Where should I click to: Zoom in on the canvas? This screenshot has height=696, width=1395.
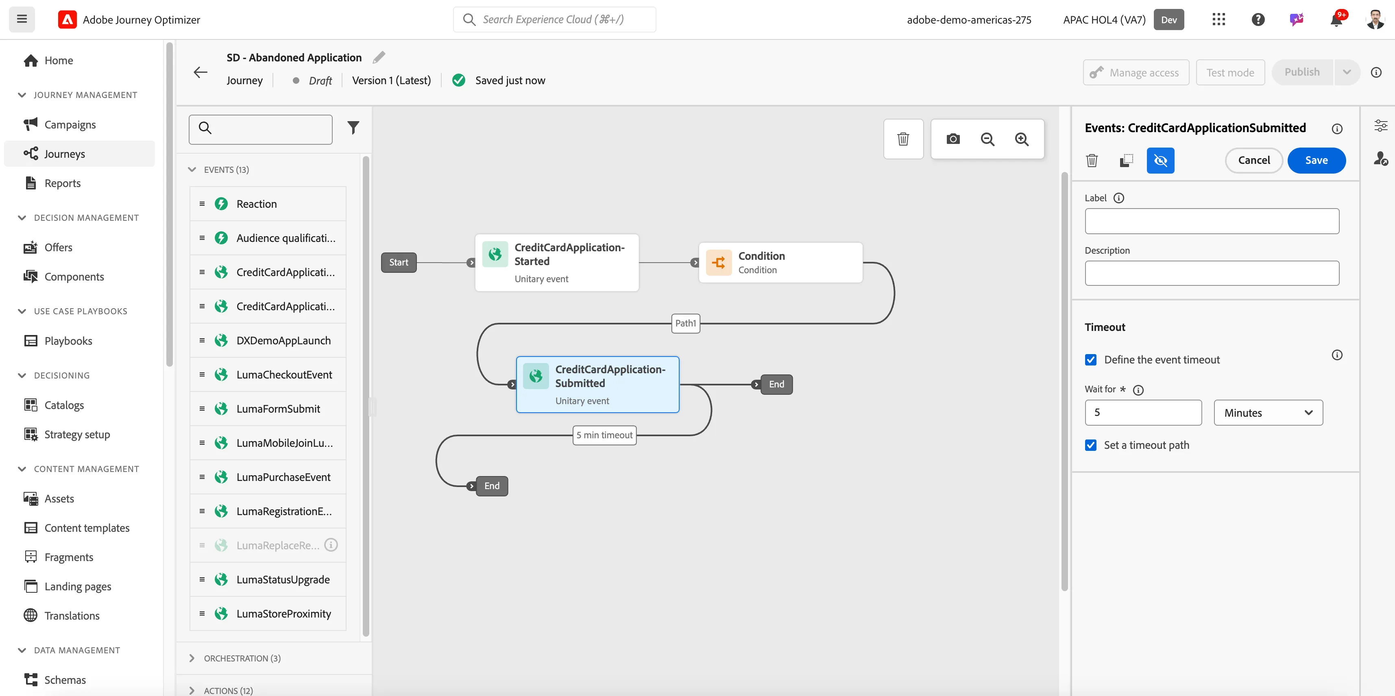coord(1022,139)
